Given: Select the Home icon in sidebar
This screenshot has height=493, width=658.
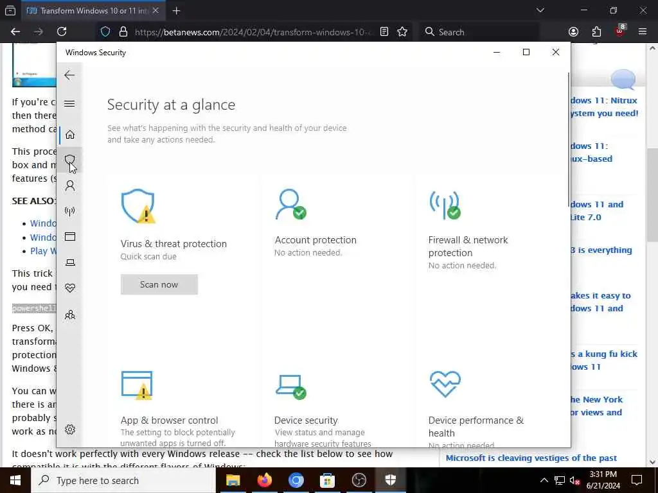Looking at the screenshot, I should coord(69,134).
